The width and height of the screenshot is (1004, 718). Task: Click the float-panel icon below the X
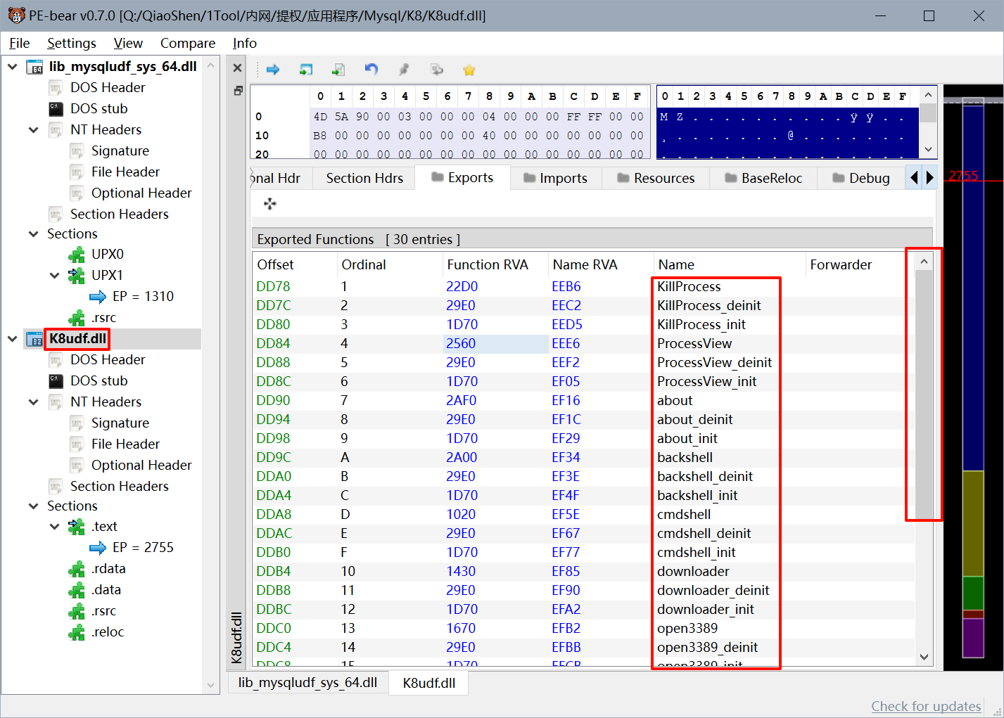(238, 91)
